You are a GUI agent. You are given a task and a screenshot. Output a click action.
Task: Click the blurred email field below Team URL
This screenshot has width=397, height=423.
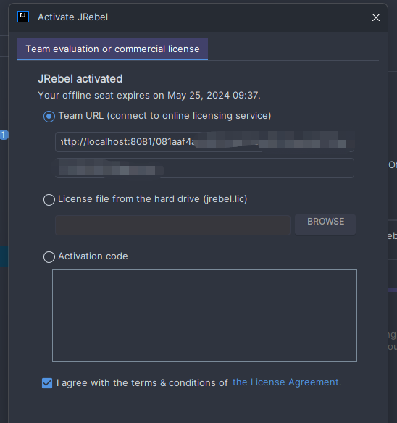[204, 168]
